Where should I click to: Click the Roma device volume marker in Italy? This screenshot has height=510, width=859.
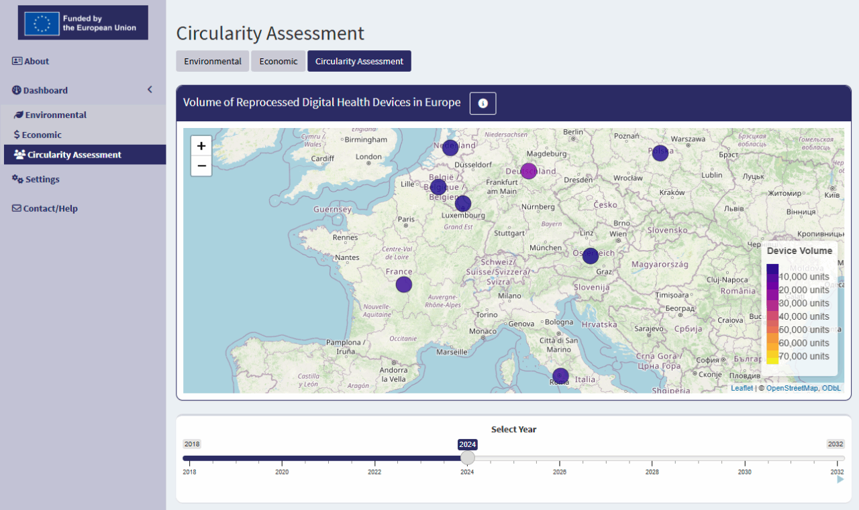tap(560, 376)
